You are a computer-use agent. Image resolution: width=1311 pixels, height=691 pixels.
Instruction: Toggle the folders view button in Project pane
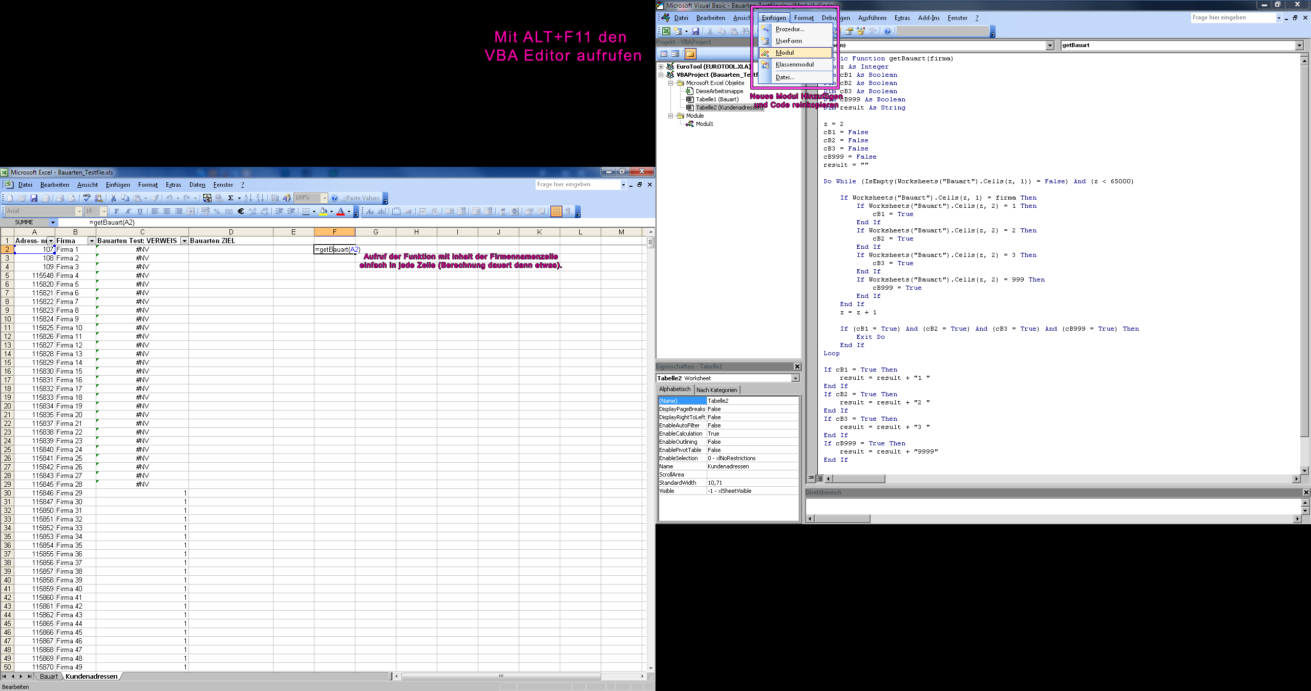click(690, 54)
